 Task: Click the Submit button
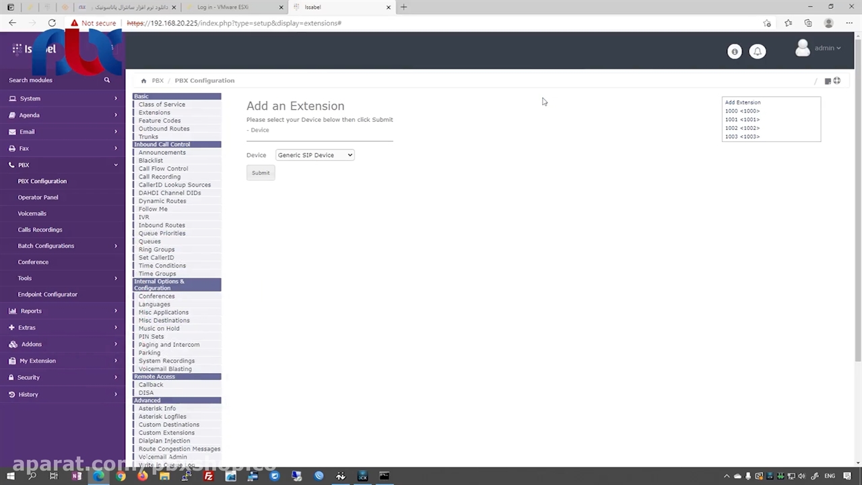[261, 173]
